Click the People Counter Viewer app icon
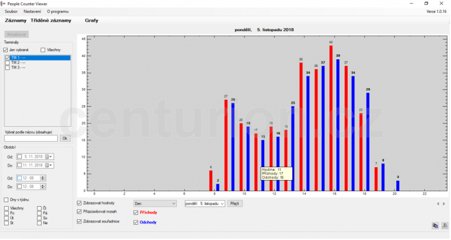 pyautogui.click(x=3, y=4)
